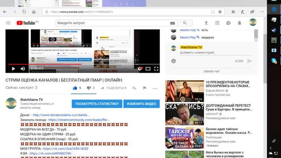Image resolution: width=281 pixels, height=158 pixels.
Task: Open the browser more options menu
Action: pyautogui.click(x=262, y=12)
